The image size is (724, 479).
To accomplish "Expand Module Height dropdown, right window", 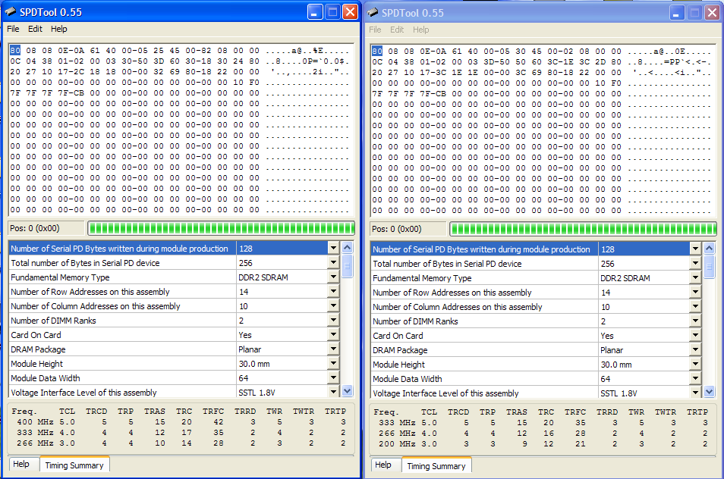I will click(x=695, y=365).
